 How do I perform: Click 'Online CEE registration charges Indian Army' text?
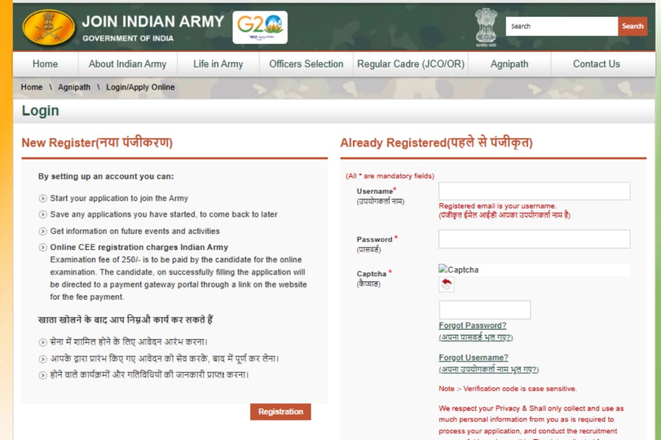(139, 247)
